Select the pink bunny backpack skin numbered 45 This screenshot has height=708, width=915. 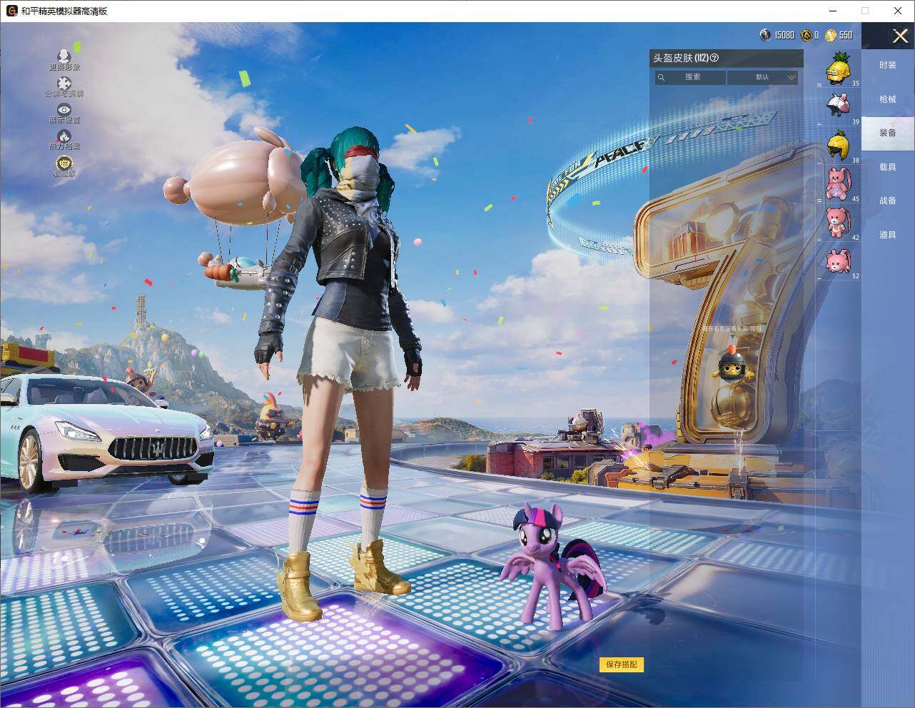point(840,183)
